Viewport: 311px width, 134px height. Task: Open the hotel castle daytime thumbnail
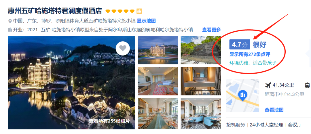[x=158, y=50]
